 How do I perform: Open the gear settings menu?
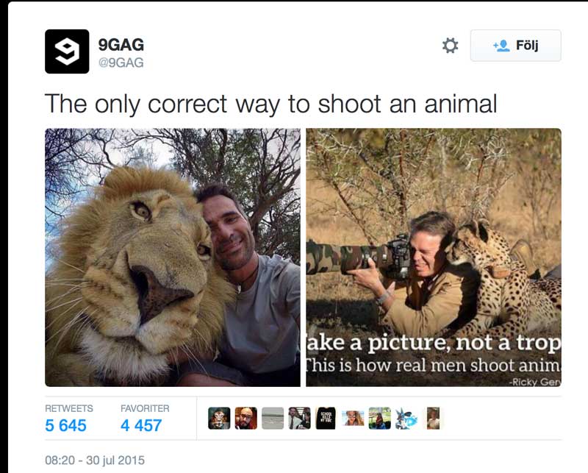450,46
